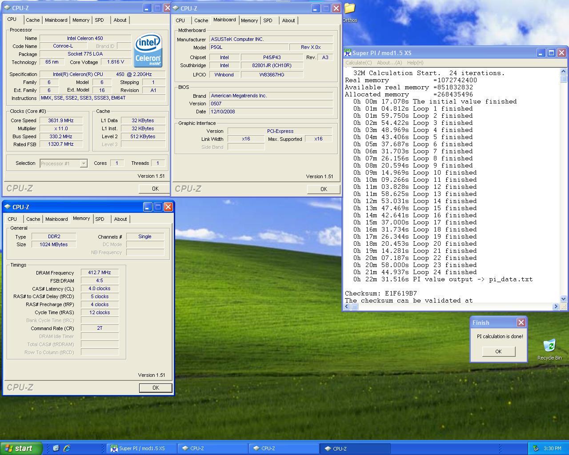Viewport: 569px width, 455px height.
Task: Click the Command Rate 2T field
Action: 100,328
